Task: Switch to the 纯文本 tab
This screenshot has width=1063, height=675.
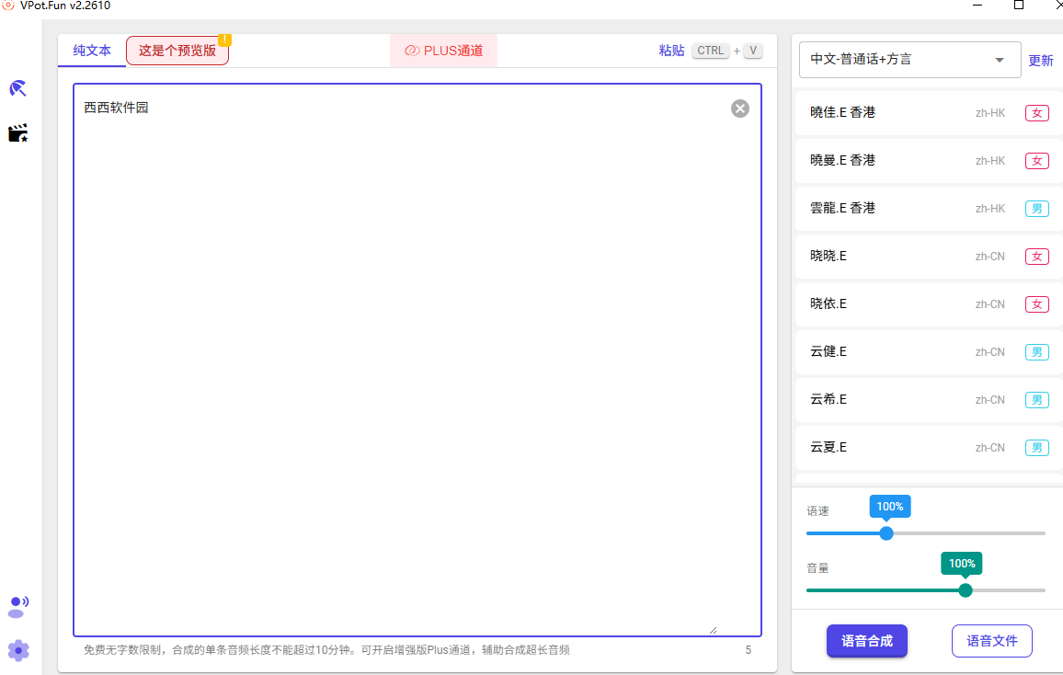Action: click(92, 51)
